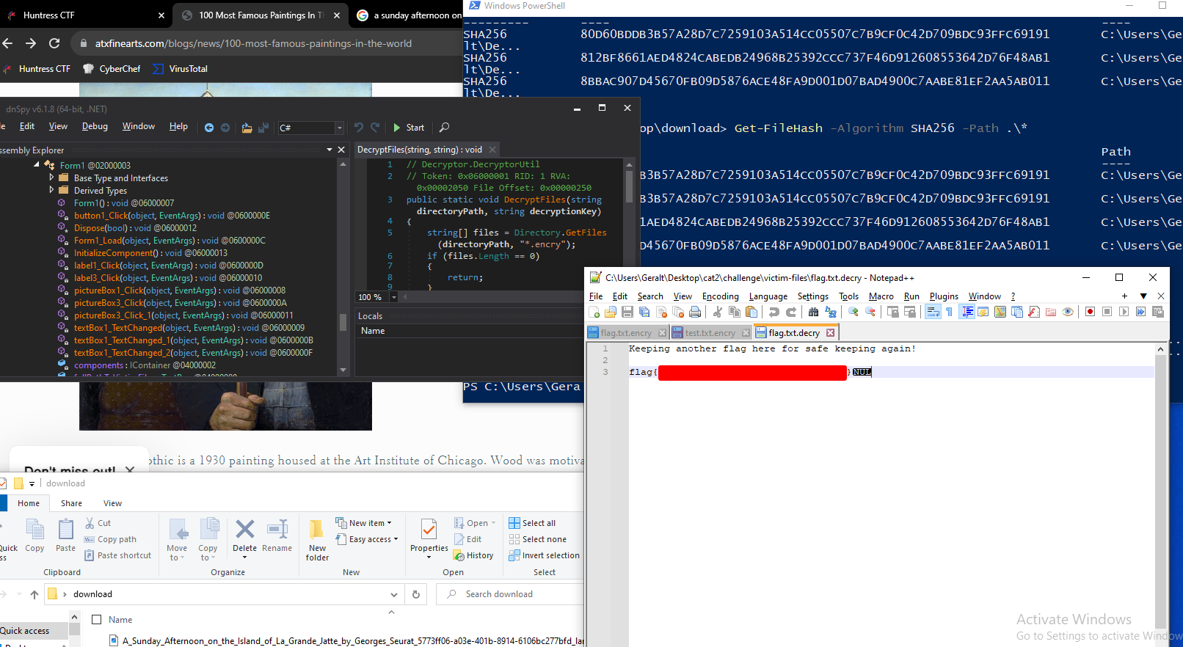Click the Save All icon in Notepad++
The image size is (1183, 647).
[x=644, y=312]
